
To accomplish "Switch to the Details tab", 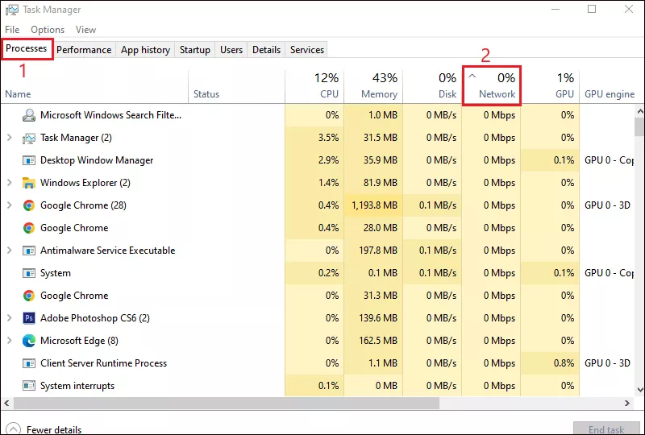I will point(266,50).
